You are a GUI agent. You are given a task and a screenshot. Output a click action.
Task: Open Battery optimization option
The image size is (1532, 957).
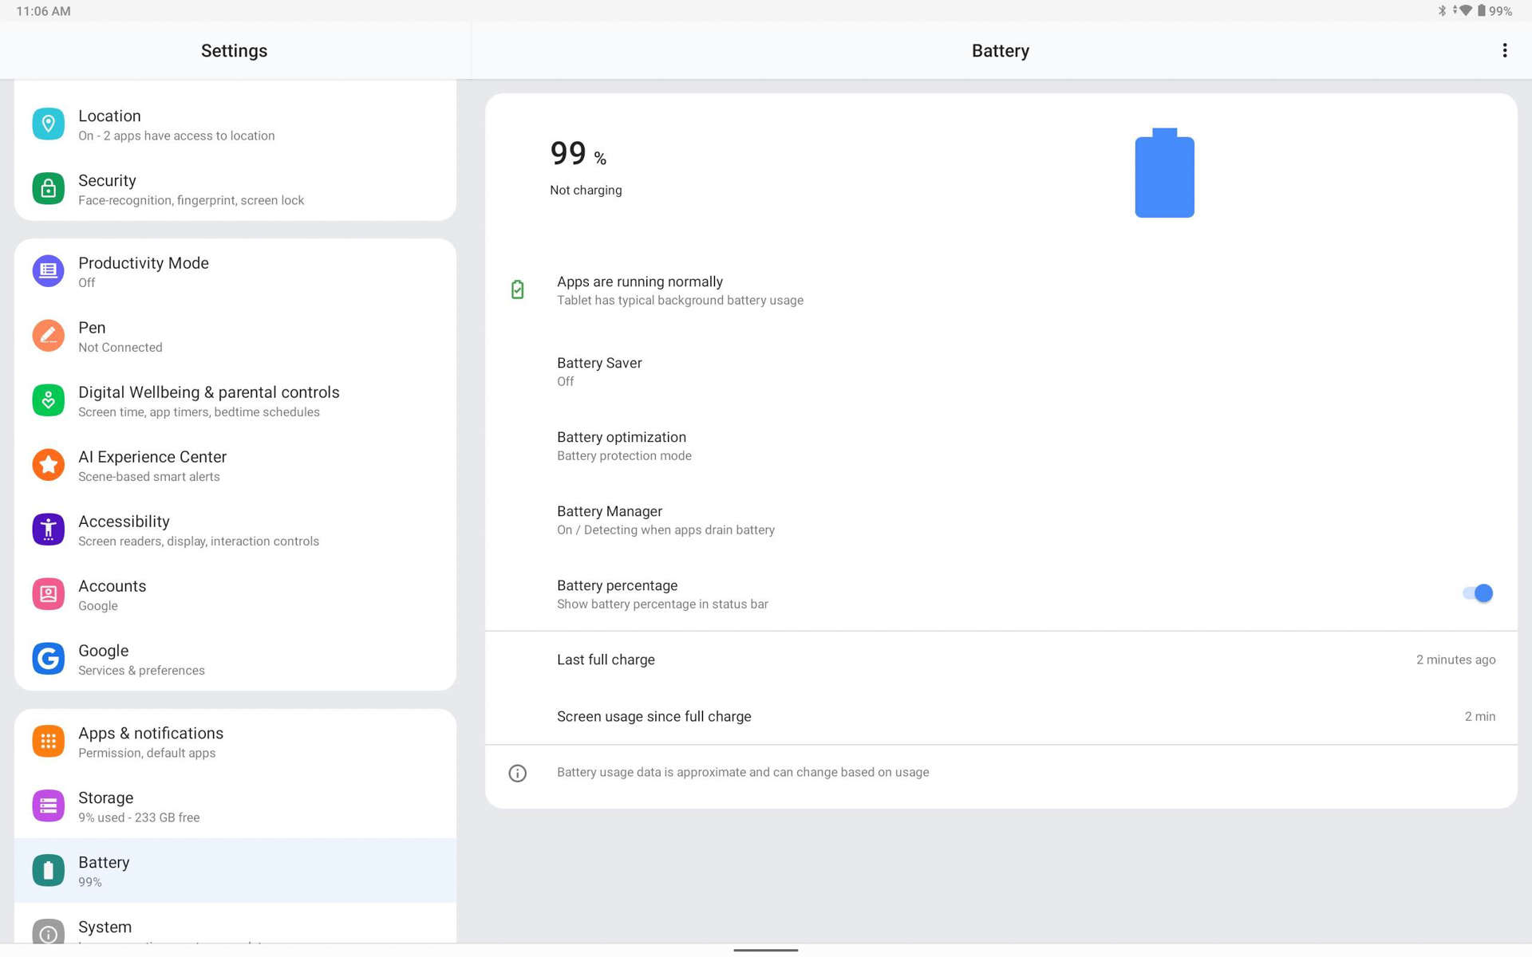coord(622,446)
